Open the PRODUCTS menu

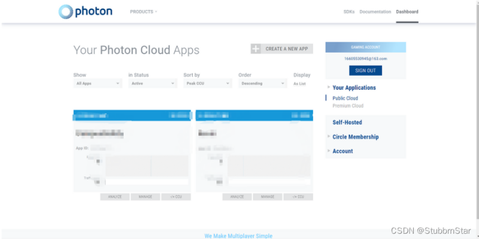(x=143, y=11)
